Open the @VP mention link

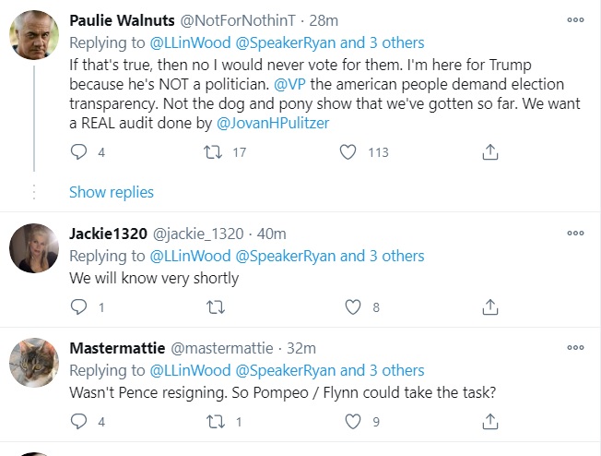(289, 84)
